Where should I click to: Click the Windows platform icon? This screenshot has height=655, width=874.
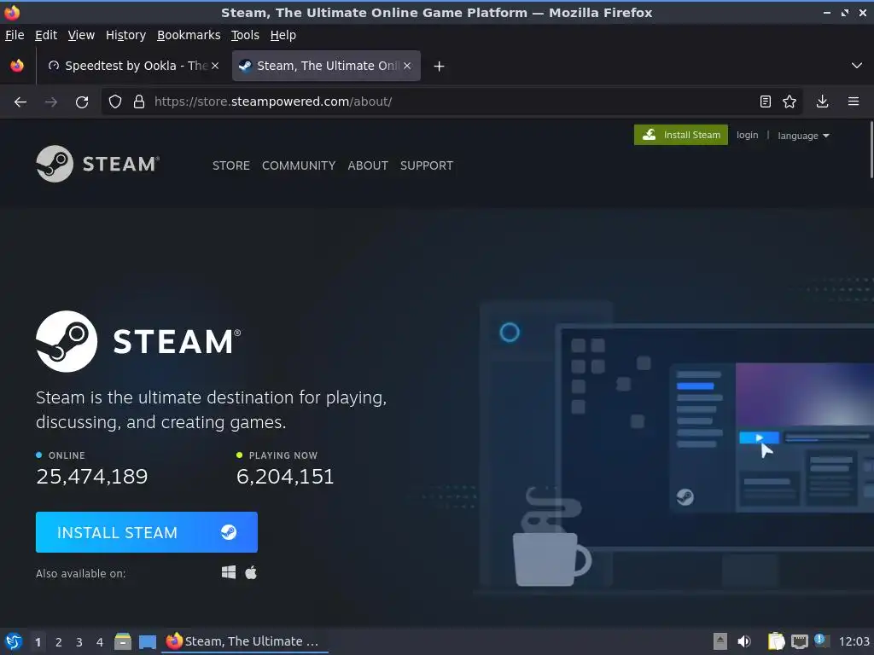point(229,572)
